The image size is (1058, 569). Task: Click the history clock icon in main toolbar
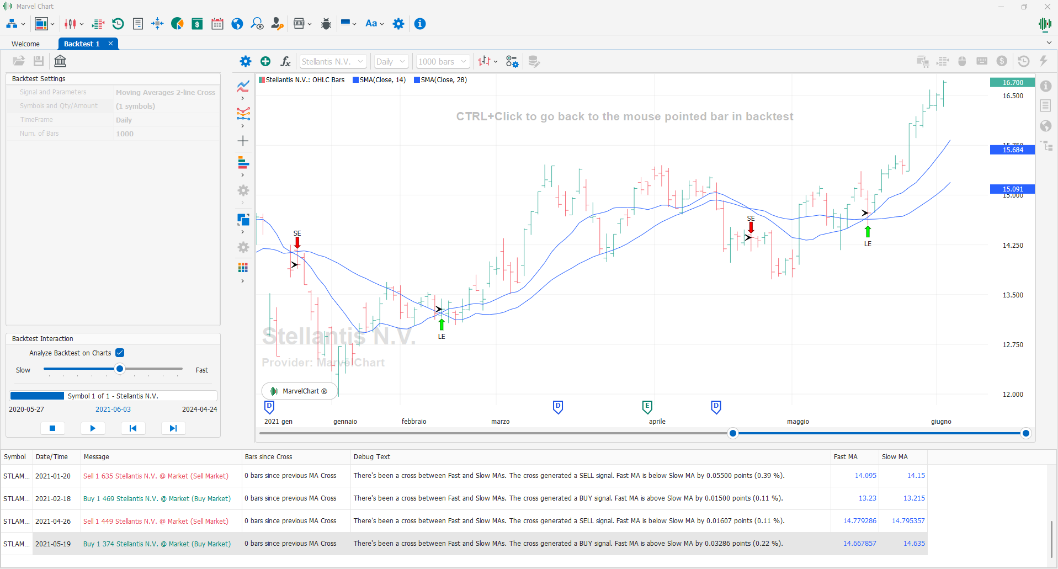pos(118,24)
